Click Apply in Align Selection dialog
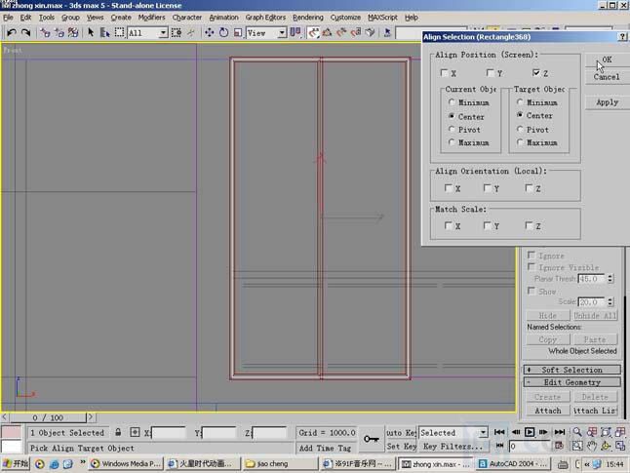Viewport: 630px width, 473px height. tap(607, 102)
